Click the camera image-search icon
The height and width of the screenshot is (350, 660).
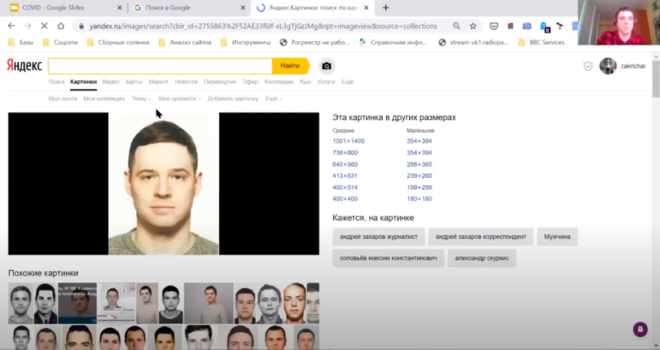point(326,66)
